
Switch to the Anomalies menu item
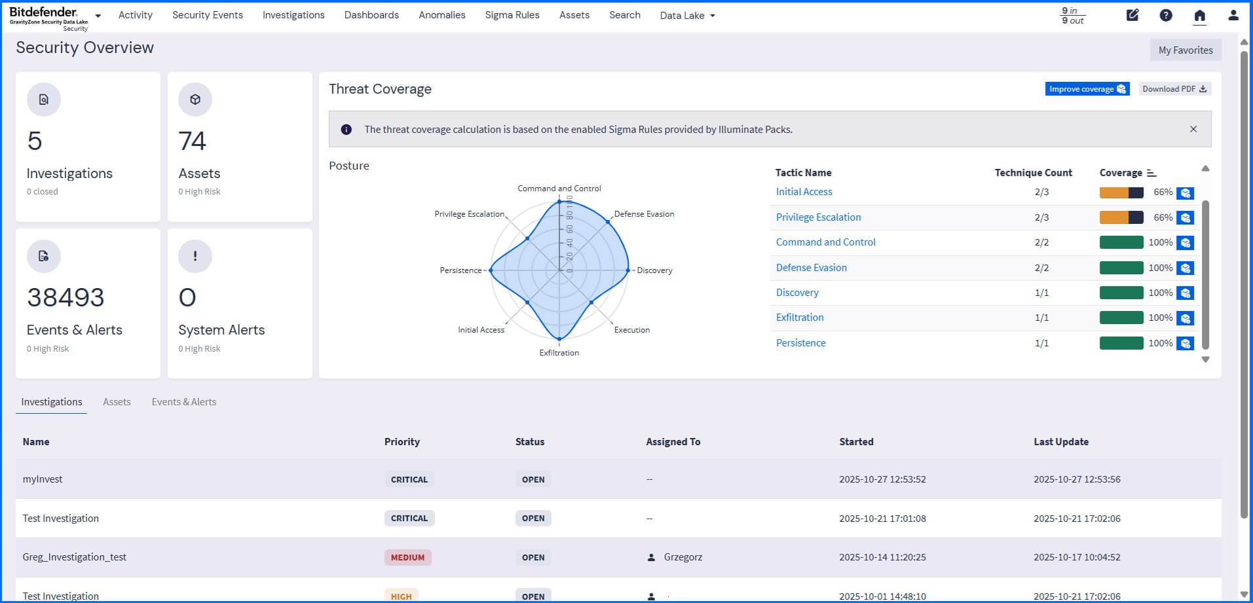tap(441, 15)
